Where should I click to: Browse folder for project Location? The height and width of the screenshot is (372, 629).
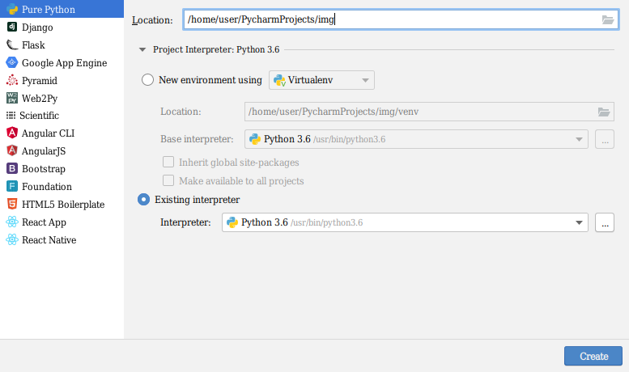coord(608,19)
